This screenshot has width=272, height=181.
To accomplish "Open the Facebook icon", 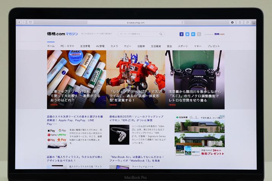I will point(181,34).
